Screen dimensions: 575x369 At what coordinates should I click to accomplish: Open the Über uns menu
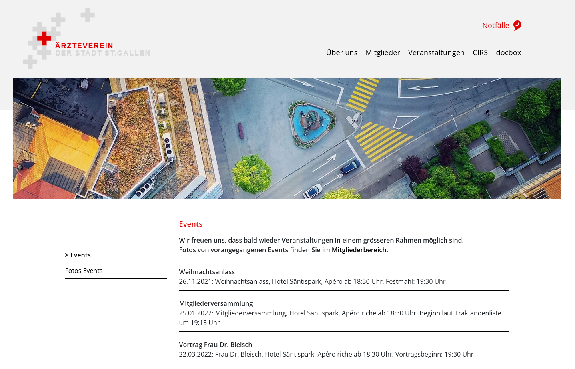point(341,53)
